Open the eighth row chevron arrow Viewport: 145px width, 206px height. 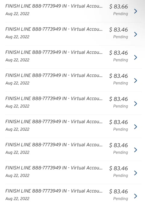point(136,173)
